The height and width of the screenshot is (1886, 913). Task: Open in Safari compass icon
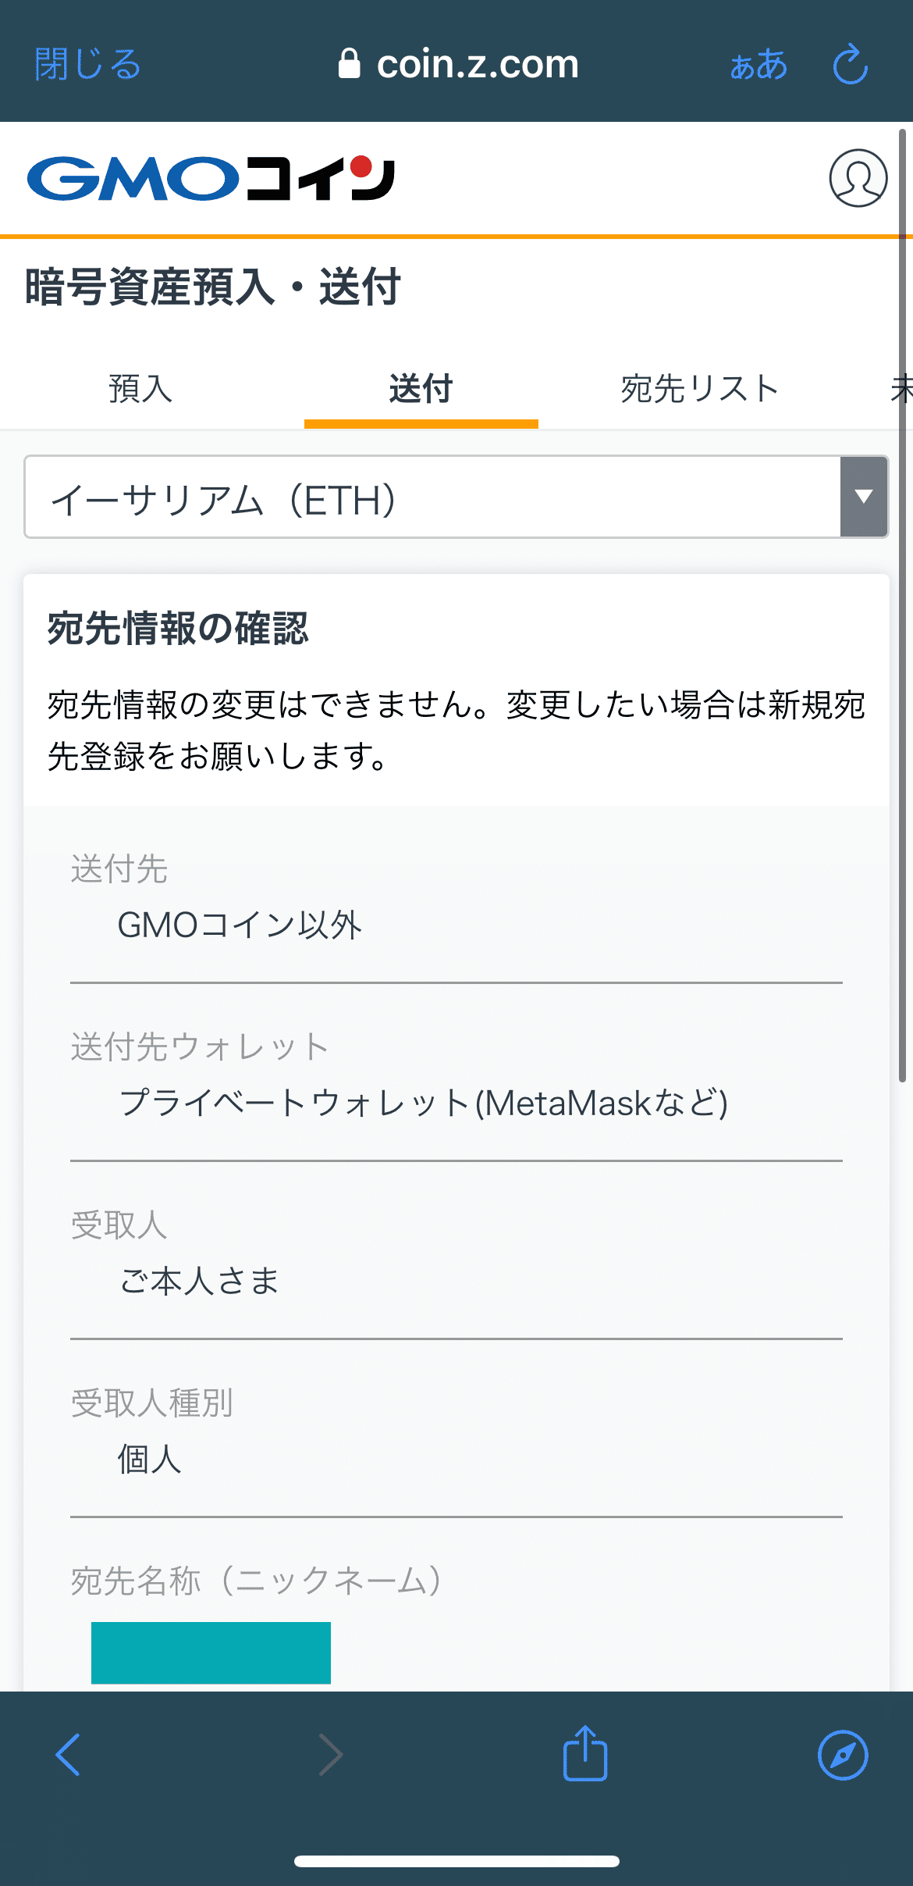(x=843, y=1754)
